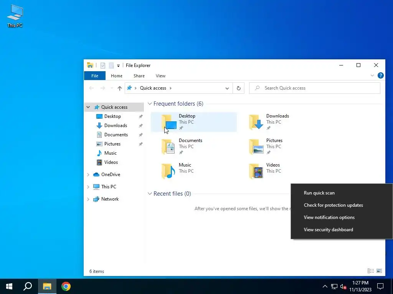Click the network tray icon
The height and width of the screenshot is (294, 393).
tap(334, 286)
